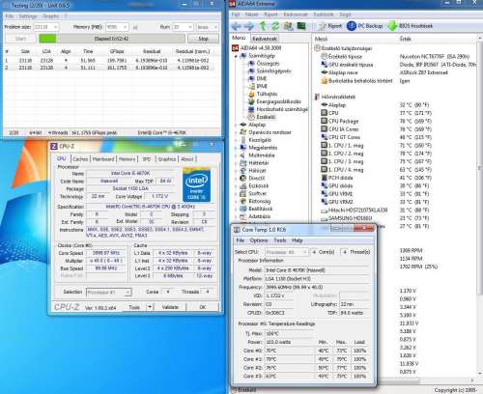Image resolution: width=483 pixels, height=394 pixels.
Task: Switch to the SPD tab in CPU-Z
Action: (147, 159)
